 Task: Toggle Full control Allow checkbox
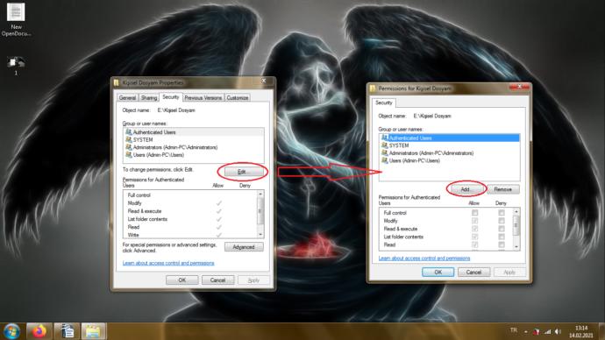tap(475, 213)
